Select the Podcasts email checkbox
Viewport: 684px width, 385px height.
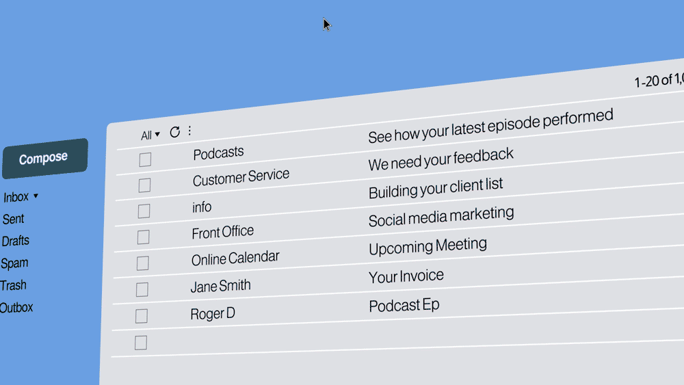click(x=145, y=160)
